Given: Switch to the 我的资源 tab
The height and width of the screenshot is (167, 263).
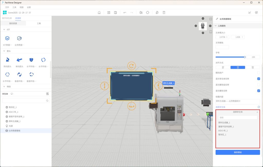Looking at the screenshot, I should pos(13,23).
